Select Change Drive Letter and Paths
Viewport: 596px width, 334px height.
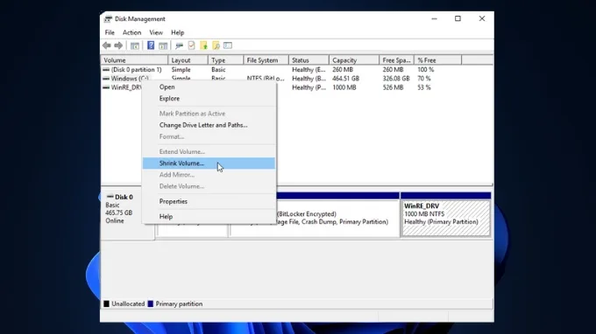(x=209, y=125)
